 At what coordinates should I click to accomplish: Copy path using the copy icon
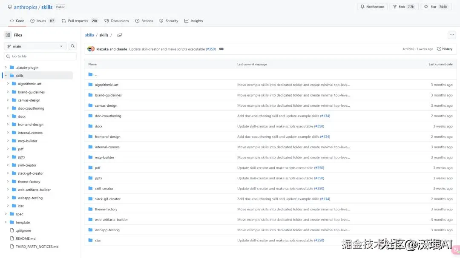120,35
